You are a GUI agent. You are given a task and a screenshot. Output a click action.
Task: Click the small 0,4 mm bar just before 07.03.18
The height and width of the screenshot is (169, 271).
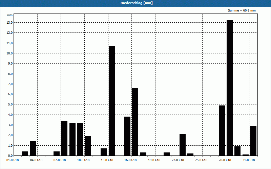(57, 153)
